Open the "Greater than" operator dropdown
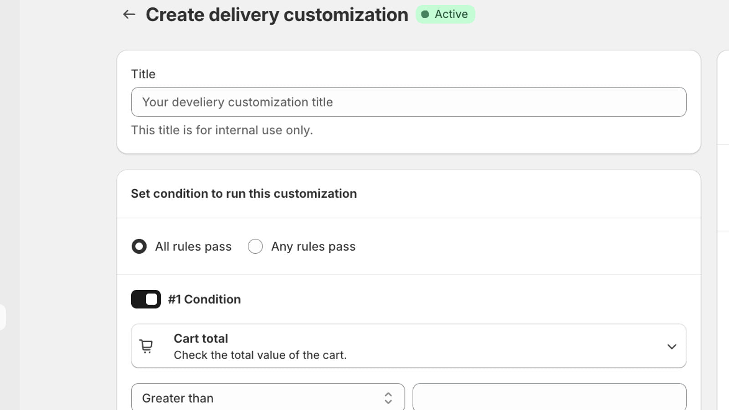The height and width of the screenshot is (410, 729). pos(267,397)
